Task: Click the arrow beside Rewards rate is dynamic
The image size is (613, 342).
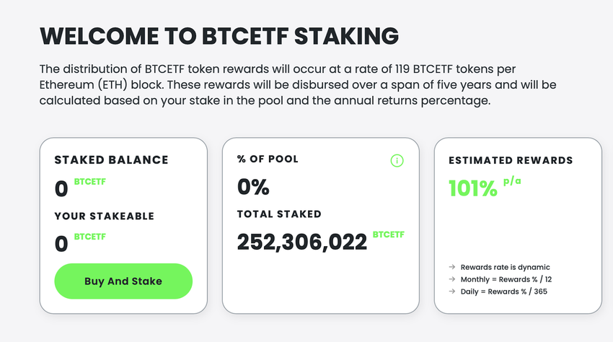Action: pyautogui.click(x=451, y=267)
